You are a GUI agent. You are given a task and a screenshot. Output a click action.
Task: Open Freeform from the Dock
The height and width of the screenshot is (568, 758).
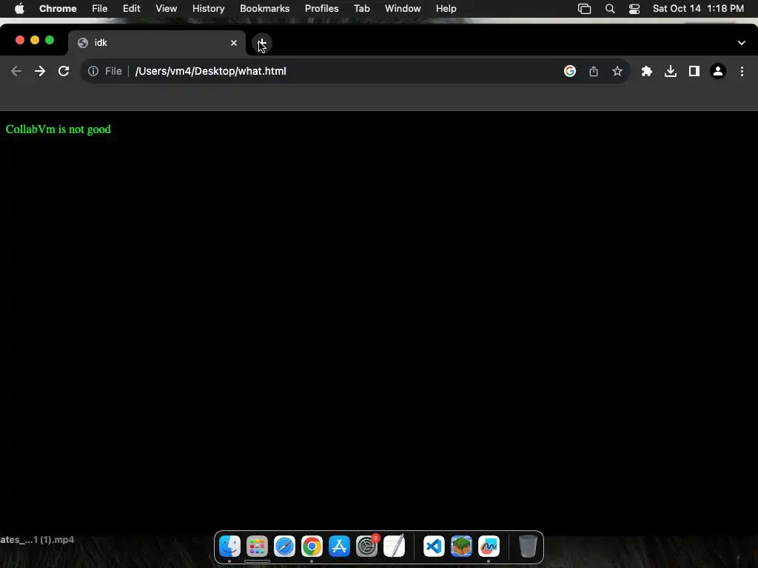click(x=489, y=547)
